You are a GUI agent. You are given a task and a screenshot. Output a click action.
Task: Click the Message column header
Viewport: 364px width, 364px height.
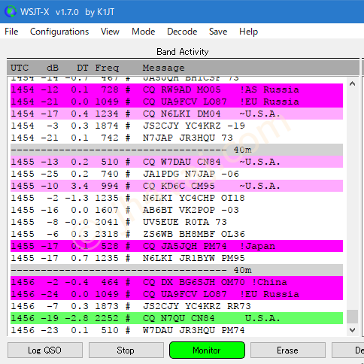(163, 68)
